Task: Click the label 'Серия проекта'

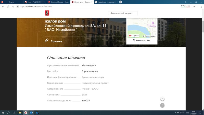Action: [55, 83]
